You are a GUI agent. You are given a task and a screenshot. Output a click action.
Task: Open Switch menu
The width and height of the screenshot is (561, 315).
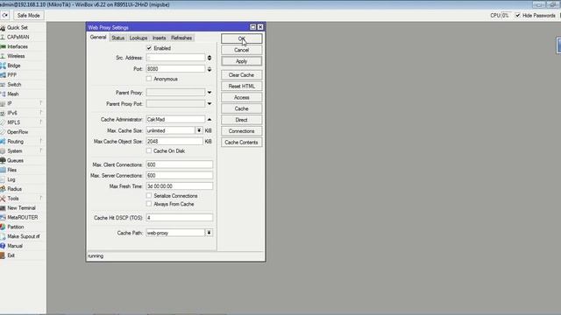[x=14, y=85]
